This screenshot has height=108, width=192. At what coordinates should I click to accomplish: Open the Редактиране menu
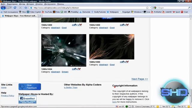[12, 4]
